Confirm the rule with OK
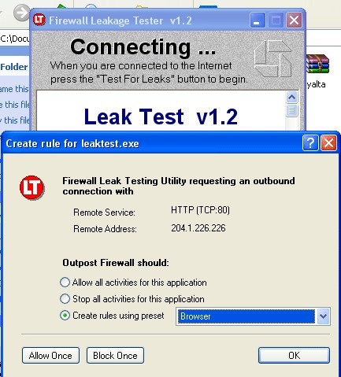 (x=294, y=356)
